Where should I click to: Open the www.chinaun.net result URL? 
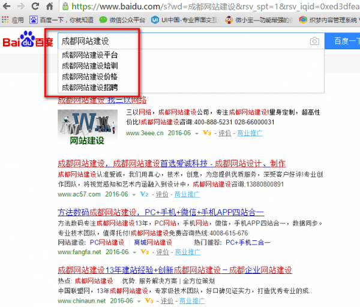tap(82, 301)
